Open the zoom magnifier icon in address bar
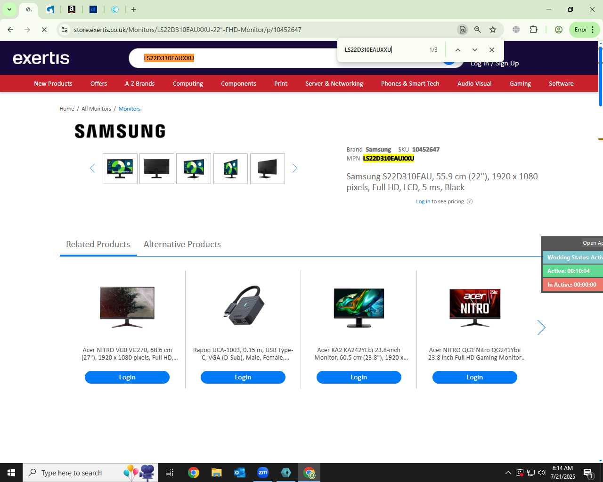 (478, 30)
